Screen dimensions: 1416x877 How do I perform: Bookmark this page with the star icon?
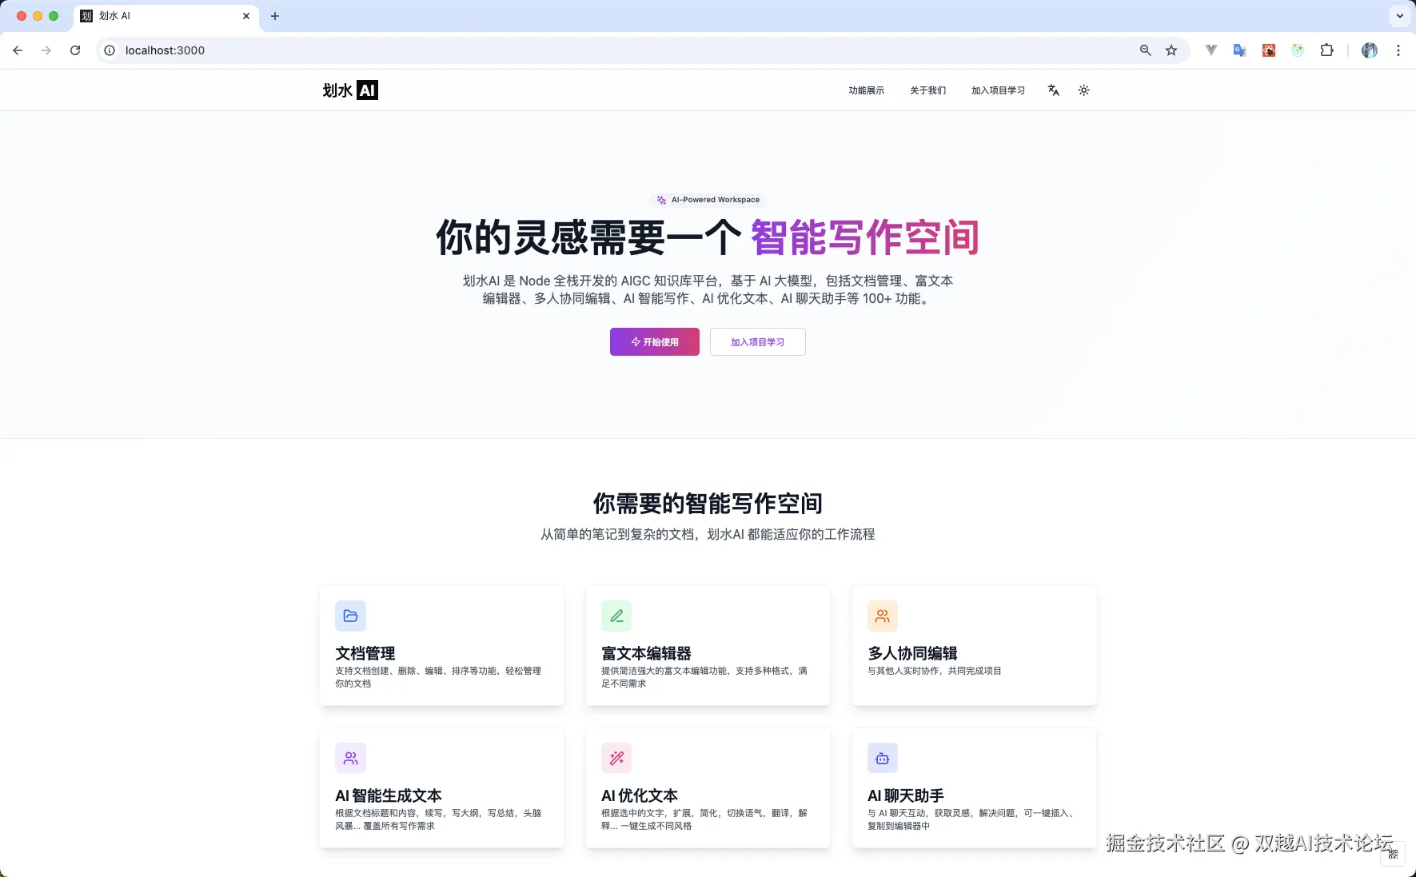(x=1171, y=50)
